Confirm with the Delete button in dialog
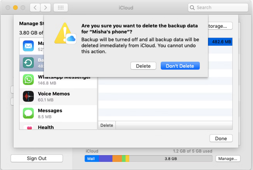The height and width of the screenshot is (170, 253). [143, 66]
